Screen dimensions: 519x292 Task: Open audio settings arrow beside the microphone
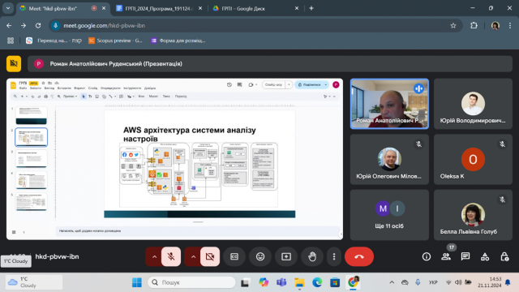(154, 256)
